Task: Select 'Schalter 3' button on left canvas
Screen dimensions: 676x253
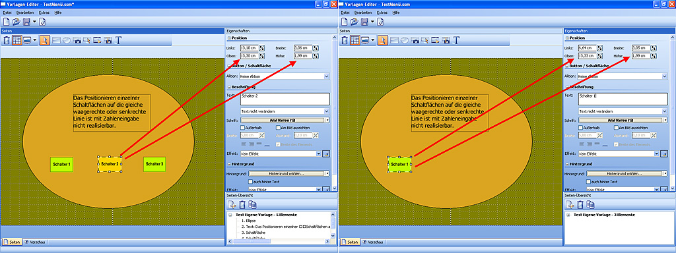Action: click(154, 164)
